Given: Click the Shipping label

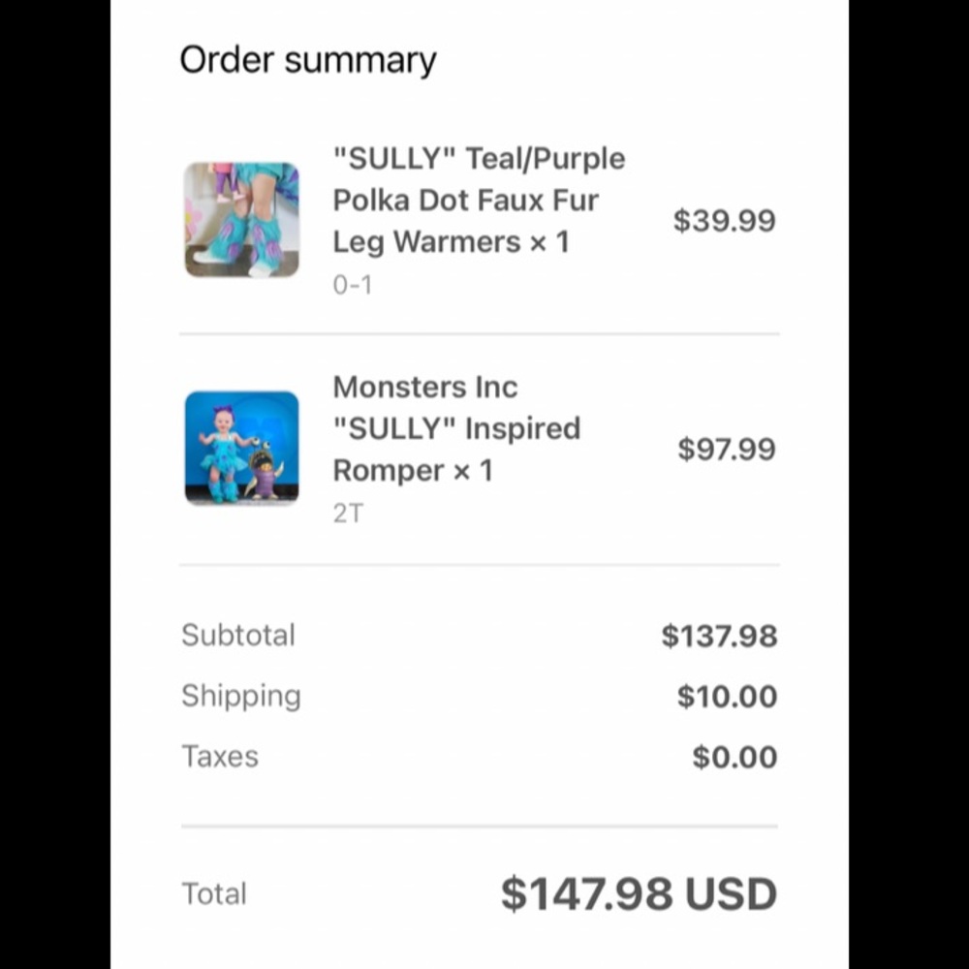Looking at the screenshot, I should 241,696.
